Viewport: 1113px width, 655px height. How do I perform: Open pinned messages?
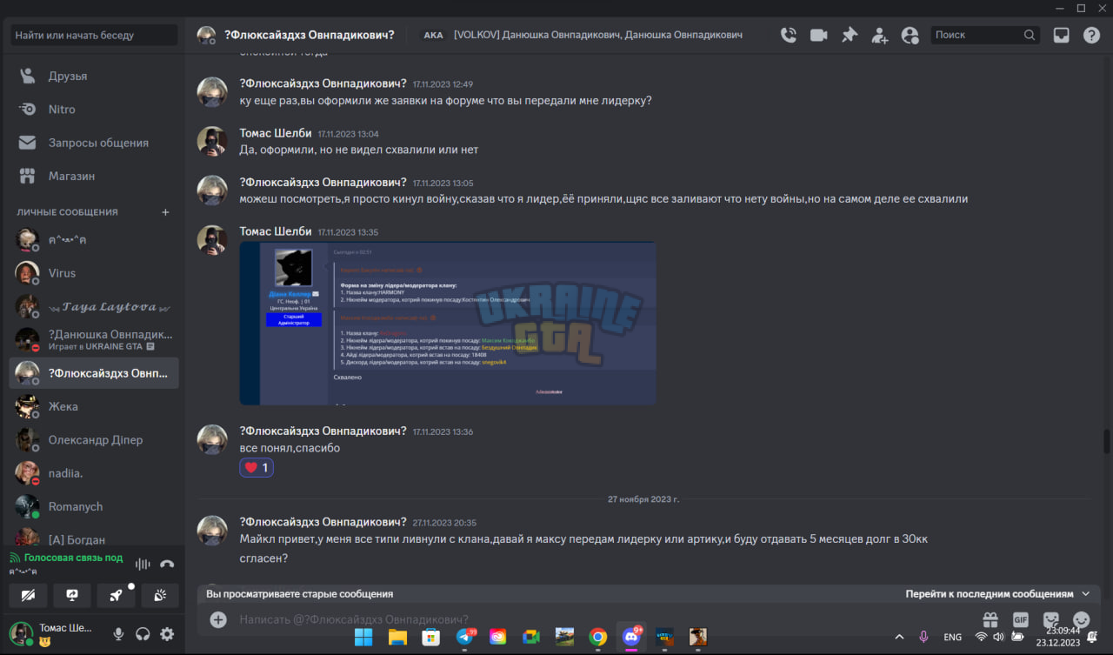point(849,35)
